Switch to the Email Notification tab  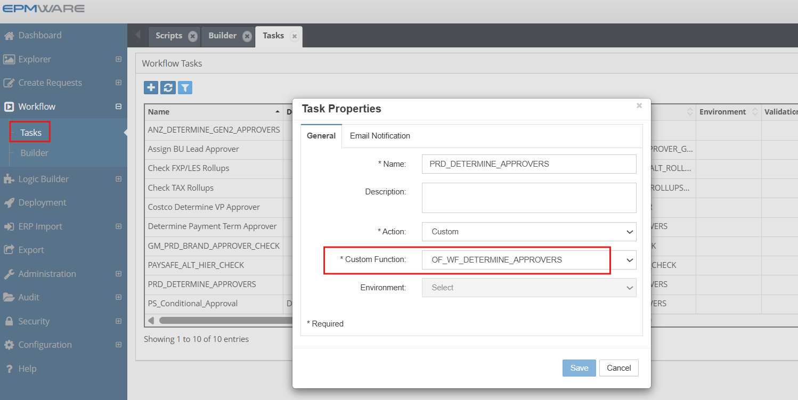click(x=379, y=136)
